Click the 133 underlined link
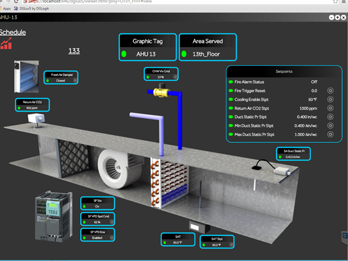Screen dimensions: 348x261 74,51
